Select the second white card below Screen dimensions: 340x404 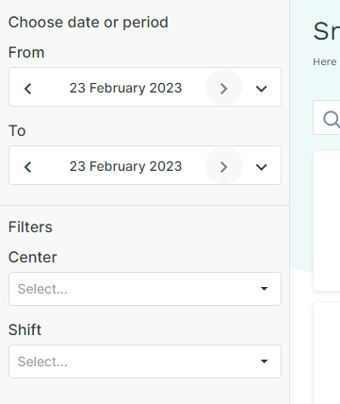[327, 353]
